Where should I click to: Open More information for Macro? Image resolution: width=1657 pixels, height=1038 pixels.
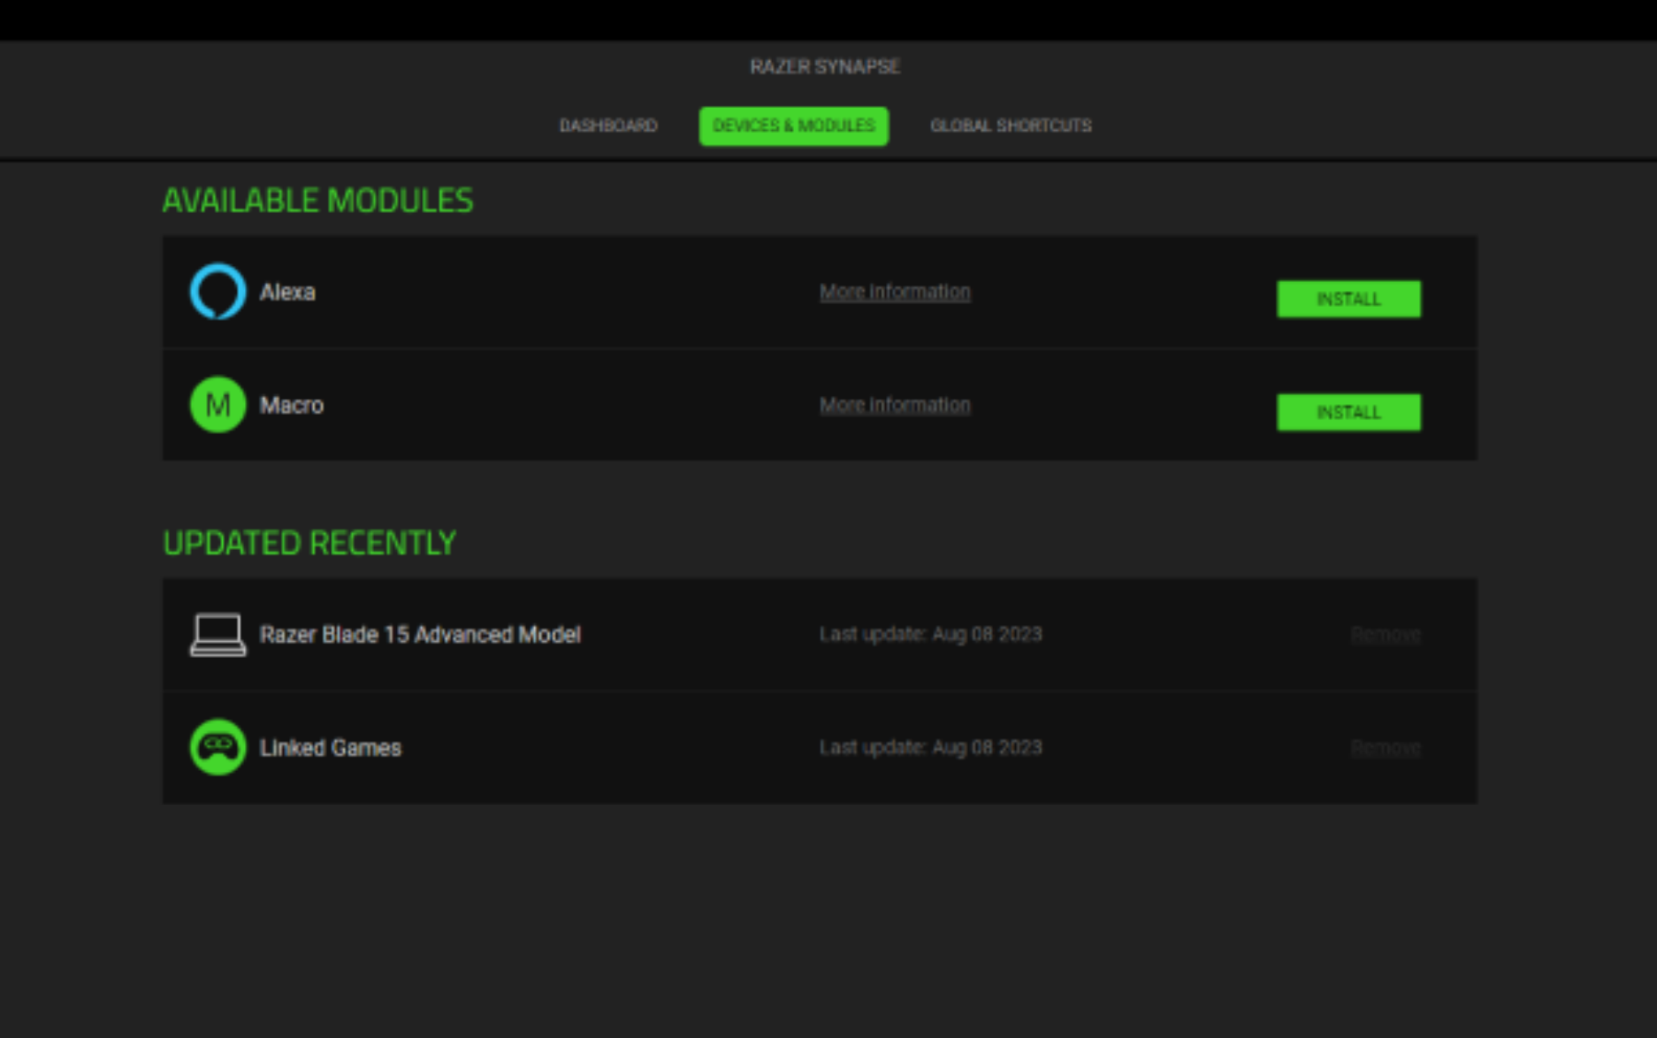pos(895,404)
